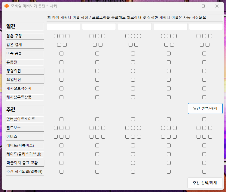Maximize the 콘텐츠 체커 window
The image size is (226, 192).
[203, 6]
